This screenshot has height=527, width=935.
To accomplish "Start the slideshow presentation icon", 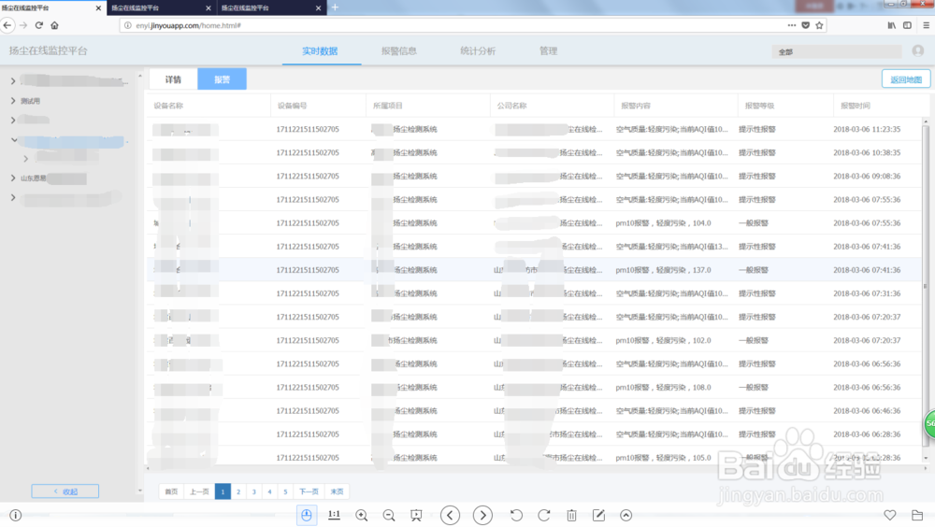I will tap(416, 516).
